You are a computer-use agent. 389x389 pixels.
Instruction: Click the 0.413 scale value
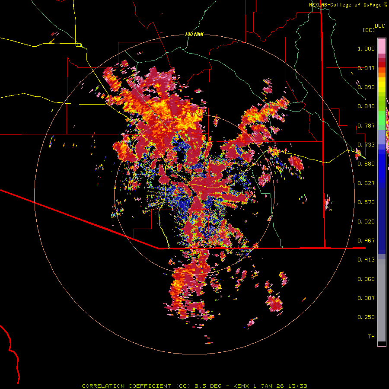pos(366,260)
